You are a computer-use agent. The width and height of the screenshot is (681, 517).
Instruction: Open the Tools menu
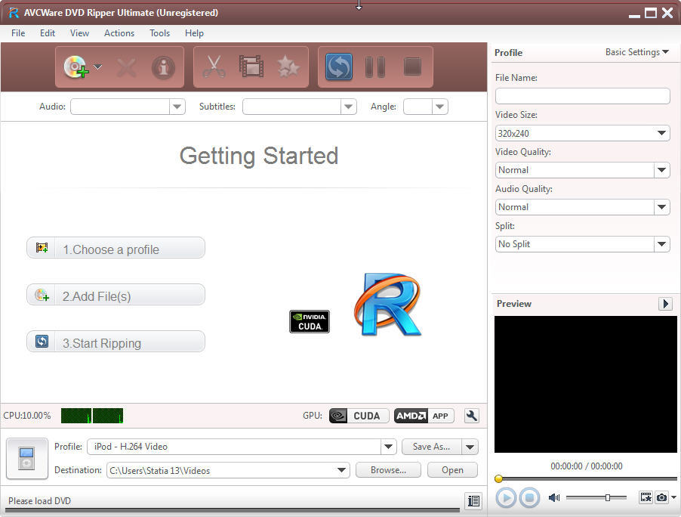tap(159, 33)
